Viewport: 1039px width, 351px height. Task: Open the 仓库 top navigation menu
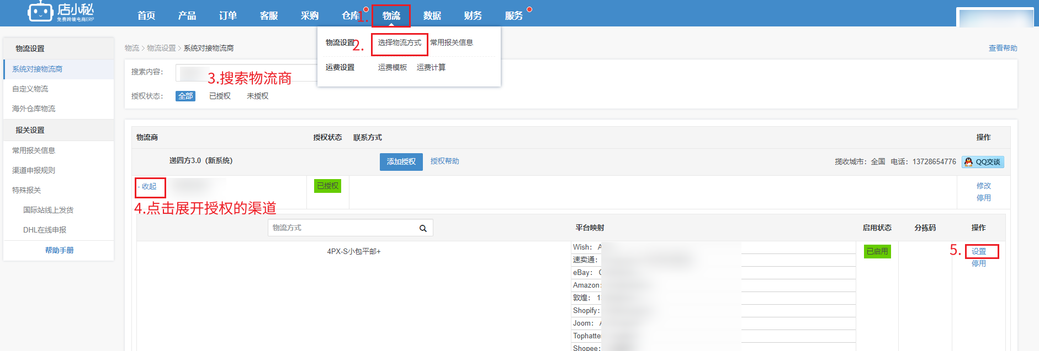pos(351,15)
